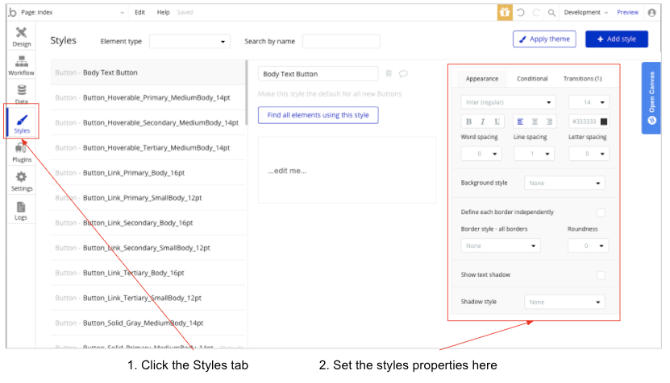Toggle underline text formatting
The height and width of the screenshot is (383, 670).
click(x=497, y=121)
